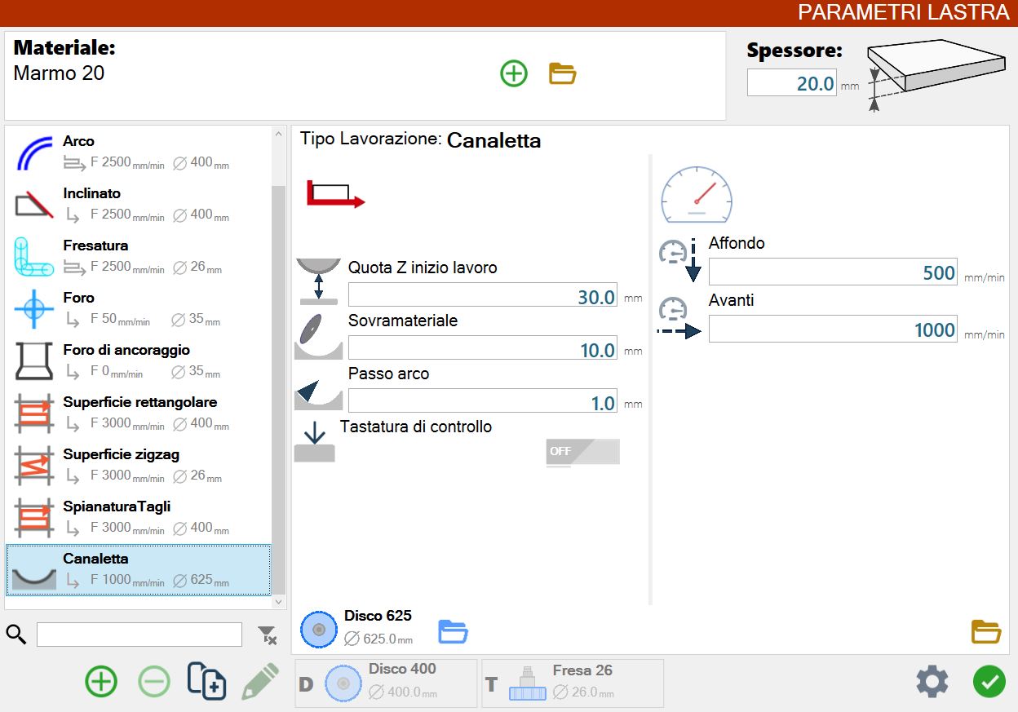The width and height of the screenshot is (1018, 712).
Task: Add a new material with green plus
Action: [514, 74]
